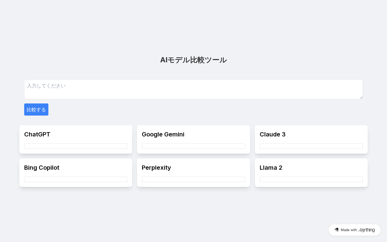The height and width of the screenshot is (242, 387).
Task: Click the Anything bird logo icon
Action: point(336,230)
